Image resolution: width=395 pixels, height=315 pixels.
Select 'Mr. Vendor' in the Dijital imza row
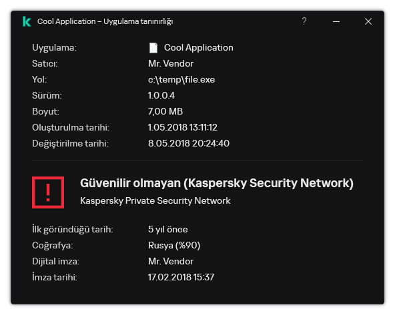(171, 262)
